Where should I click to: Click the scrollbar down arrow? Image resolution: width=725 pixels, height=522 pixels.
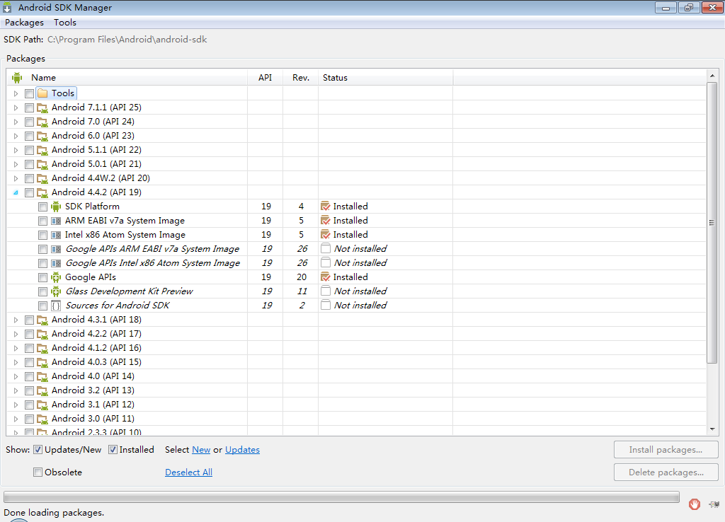click(x=712, y=429)
